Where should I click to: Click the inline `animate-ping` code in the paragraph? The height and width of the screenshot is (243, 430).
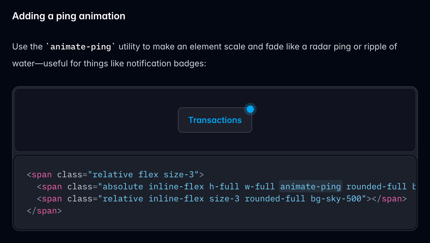pos(80,47)
